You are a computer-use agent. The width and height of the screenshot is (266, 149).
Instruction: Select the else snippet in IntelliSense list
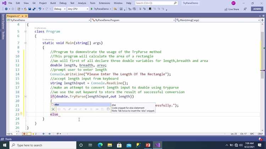(81, 105)
